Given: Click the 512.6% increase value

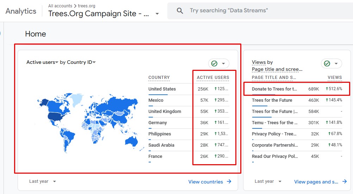Looking at the screenshot, I should (334, 89).
